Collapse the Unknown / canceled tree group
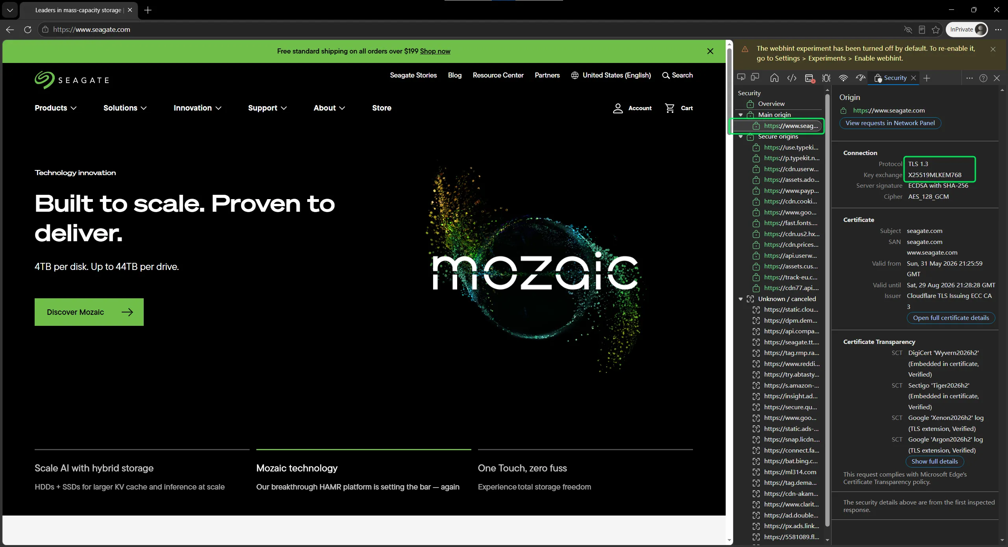Viewport: 1008px width, 547px height. (741, 299)
